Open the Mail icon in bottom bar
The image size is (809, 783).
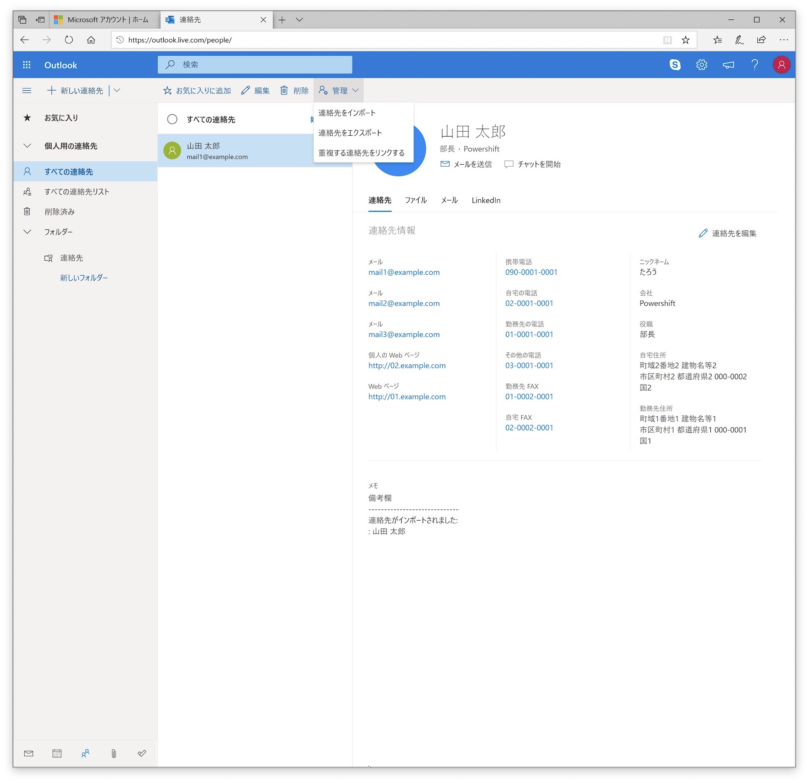28,753
